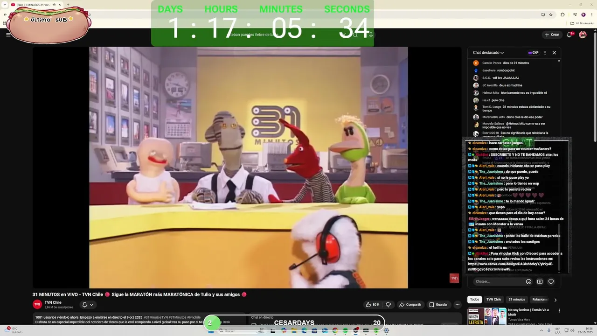
Task: Click install/cast icon in address bar
Action: [543, 14]
